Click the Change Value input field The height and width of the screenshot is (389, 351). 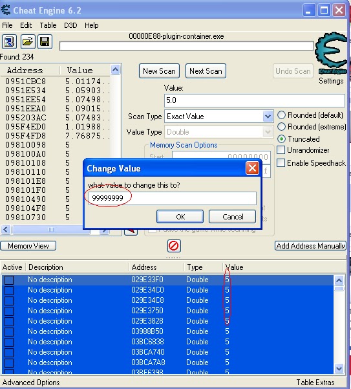[x=173, y=198]
